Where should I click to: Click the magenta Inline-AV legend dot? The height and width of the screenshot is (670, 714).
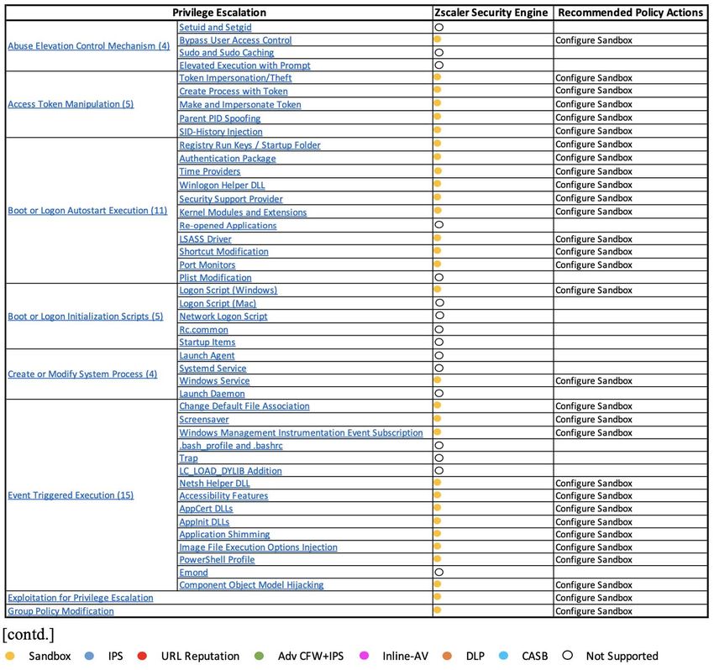[365, 656]
